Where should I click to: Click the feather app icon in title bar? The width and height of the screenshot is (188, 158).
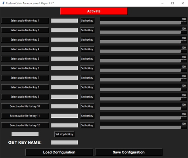[x=4, y=3]
